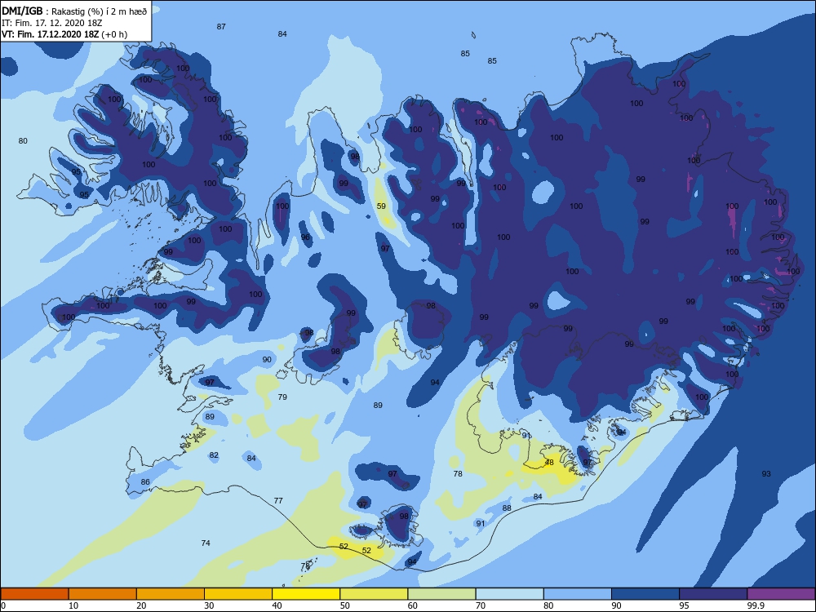Click the map value '80' over western sea
This screenshot has width=816, height=612.
click(x=23, y=141)
